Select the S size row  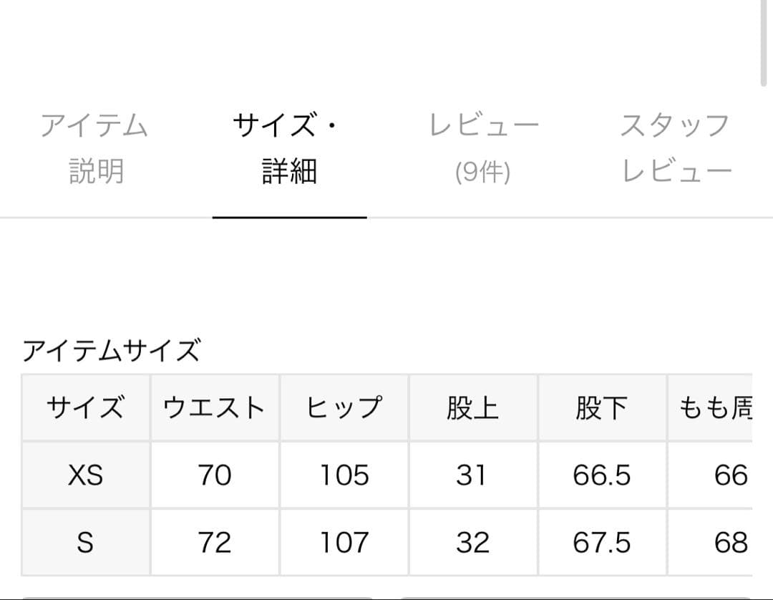pyautogui.click(x=85, y=541)
